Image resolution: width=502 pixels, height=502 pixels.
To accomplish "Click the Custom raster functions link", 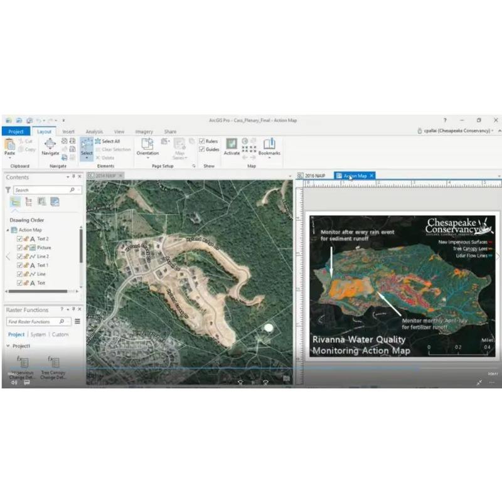I will point(60,334).
